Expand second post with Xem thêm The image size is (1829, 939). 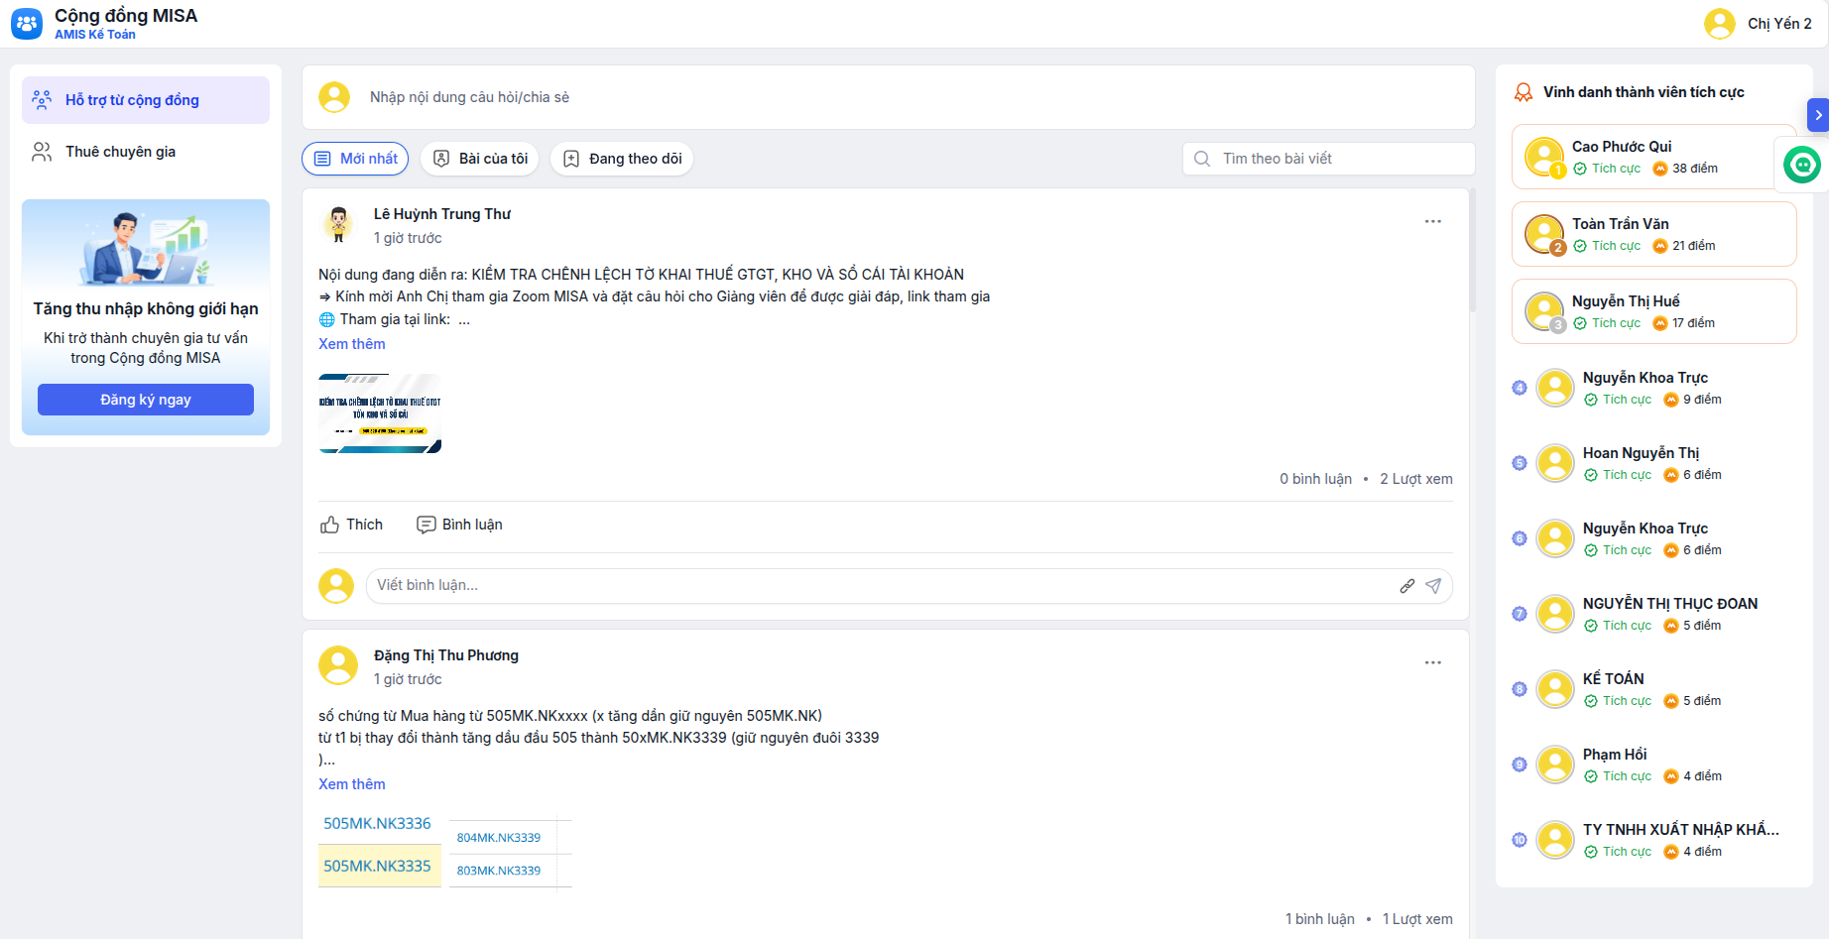click(x=352, y=784)
